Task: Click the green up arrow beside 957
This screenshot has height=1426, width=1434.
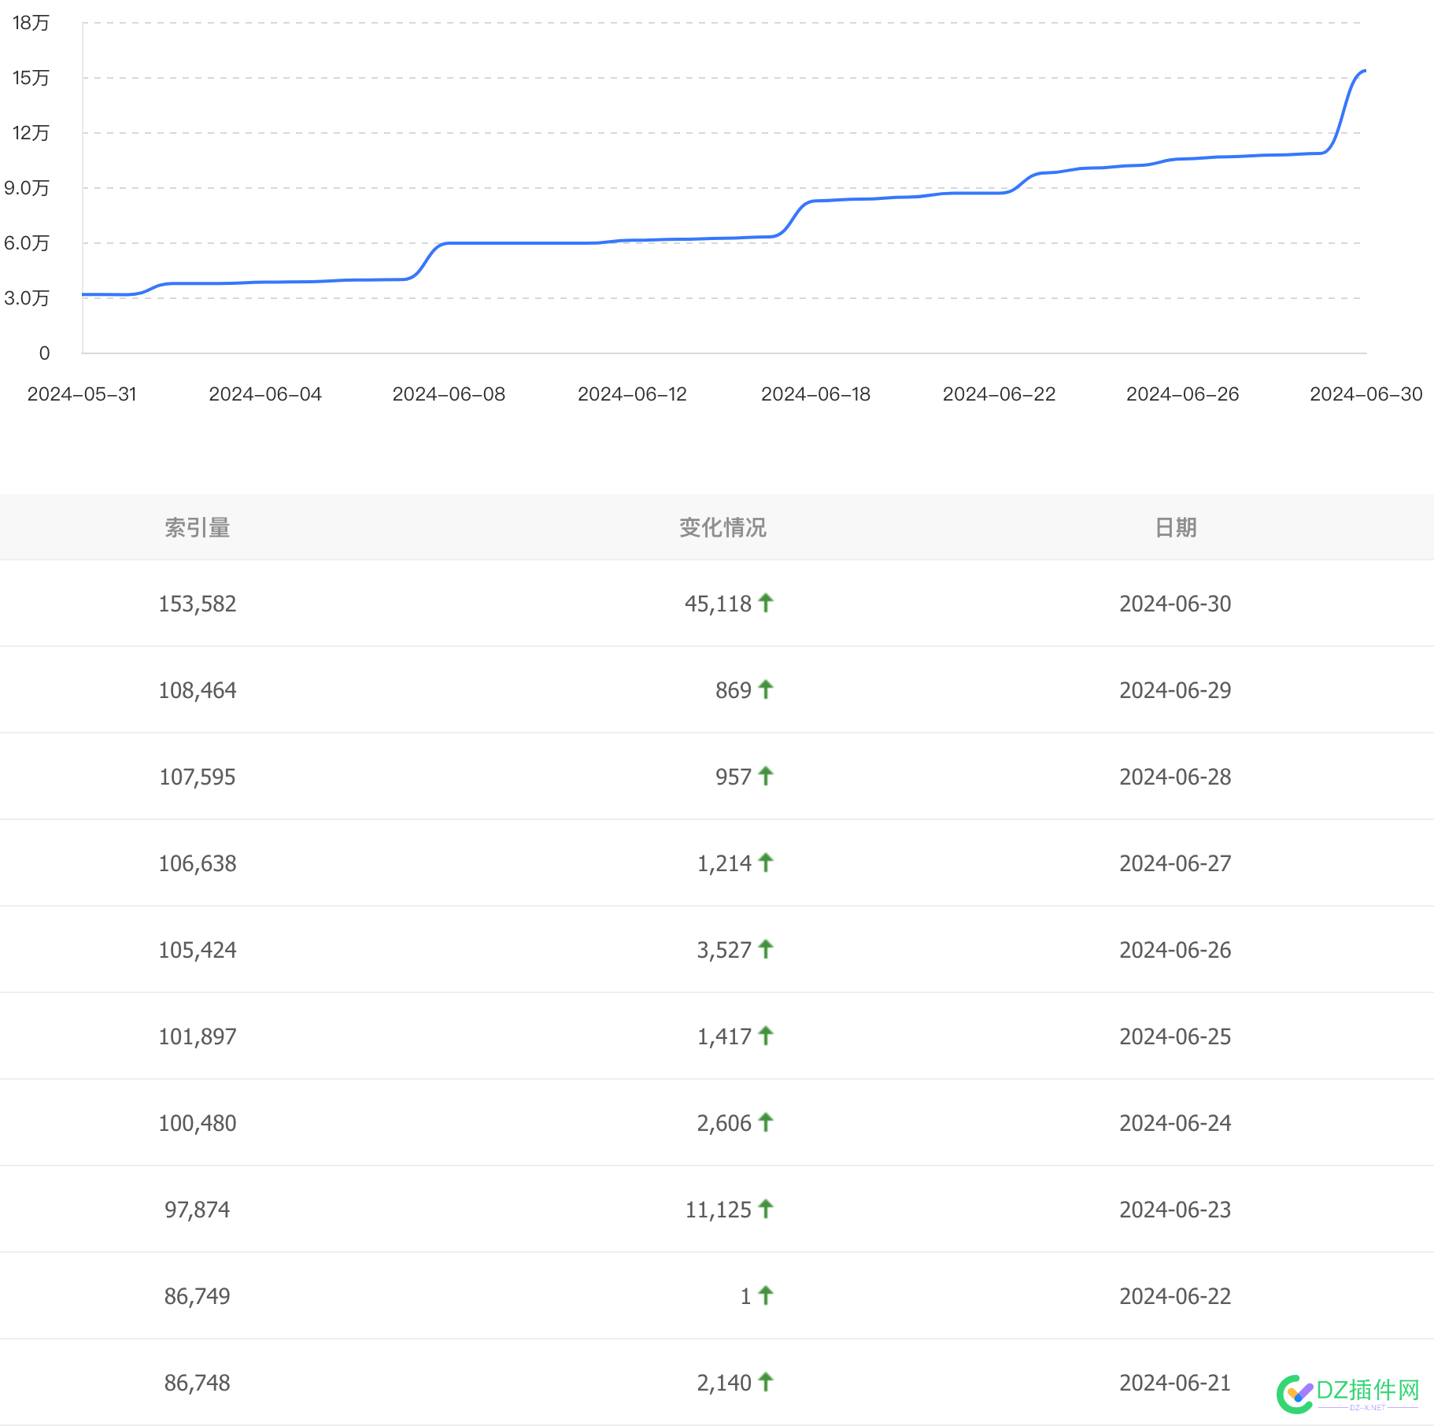Action: (x=766, y=776)
